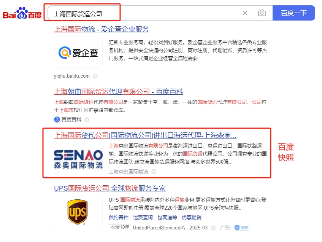This screenshot has height=242, width=322.
Task: Expand dropdown arrow beside 上海森奥国际物流
Action: [x=154, y=172]
